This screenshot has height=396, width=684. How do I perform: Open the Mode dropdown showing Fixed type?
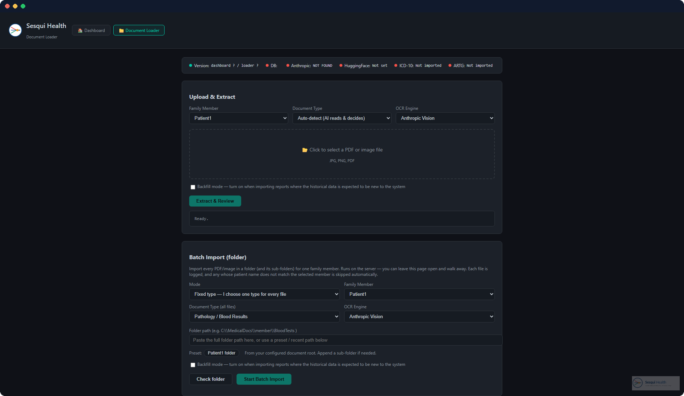click(265, 294)
